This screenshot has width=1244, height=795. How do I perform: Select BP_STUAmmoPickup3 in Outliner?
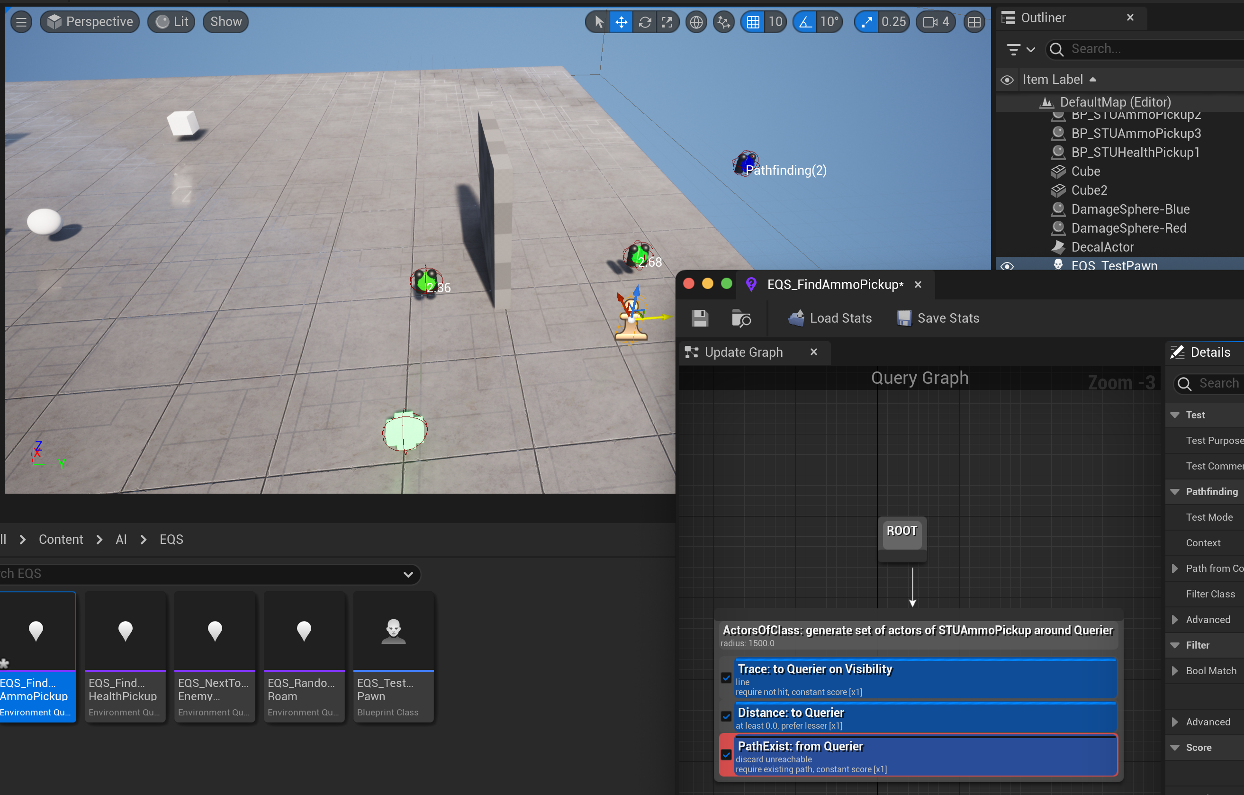point(1136,133)
